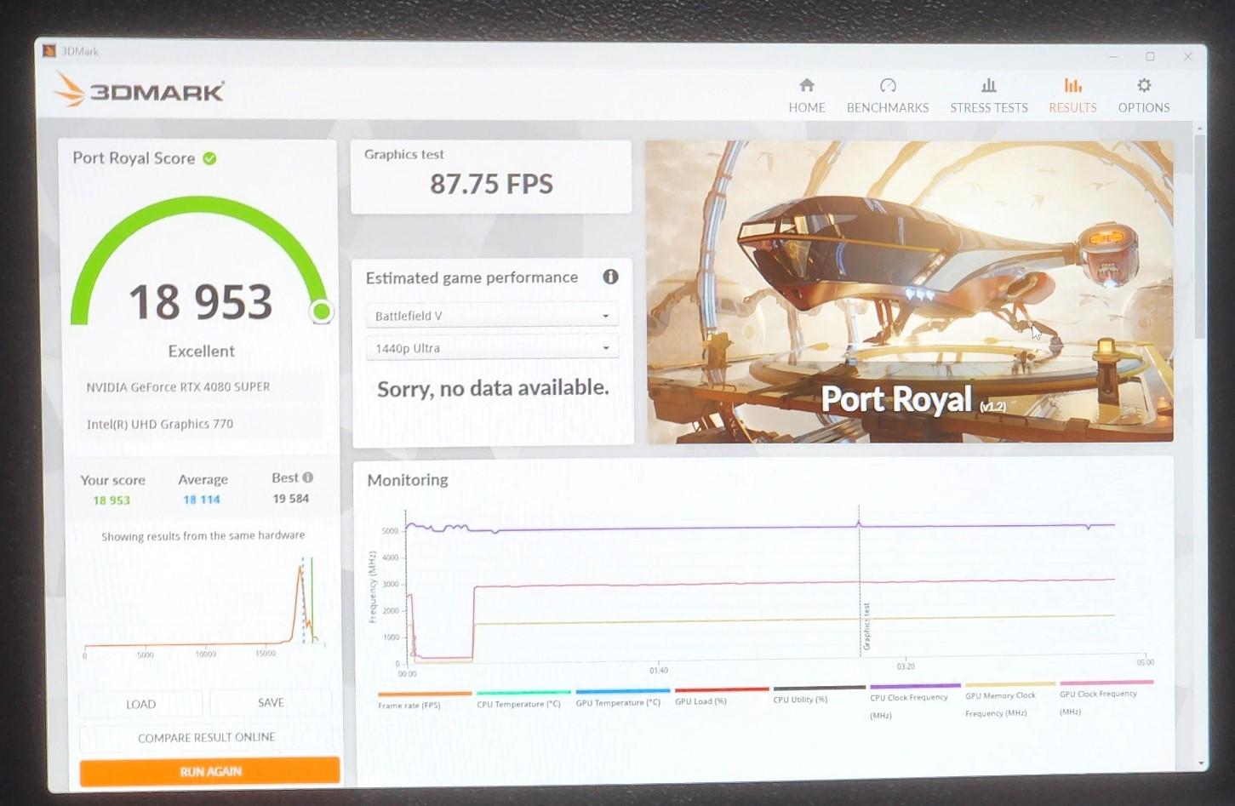Select the Results tab

point(1072,95)
